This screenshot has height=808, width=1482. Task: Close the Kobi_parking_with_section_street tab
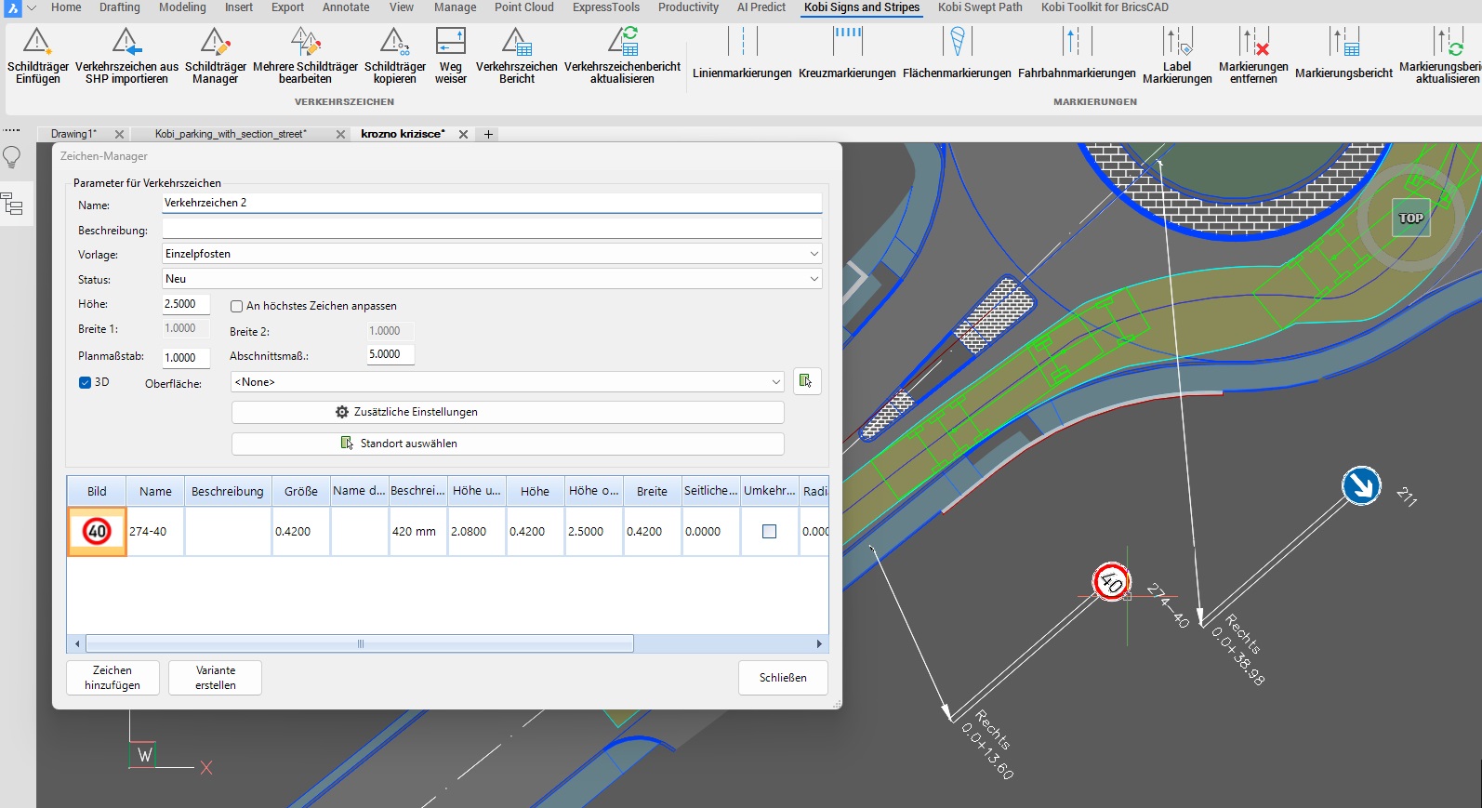coord(340,134)
